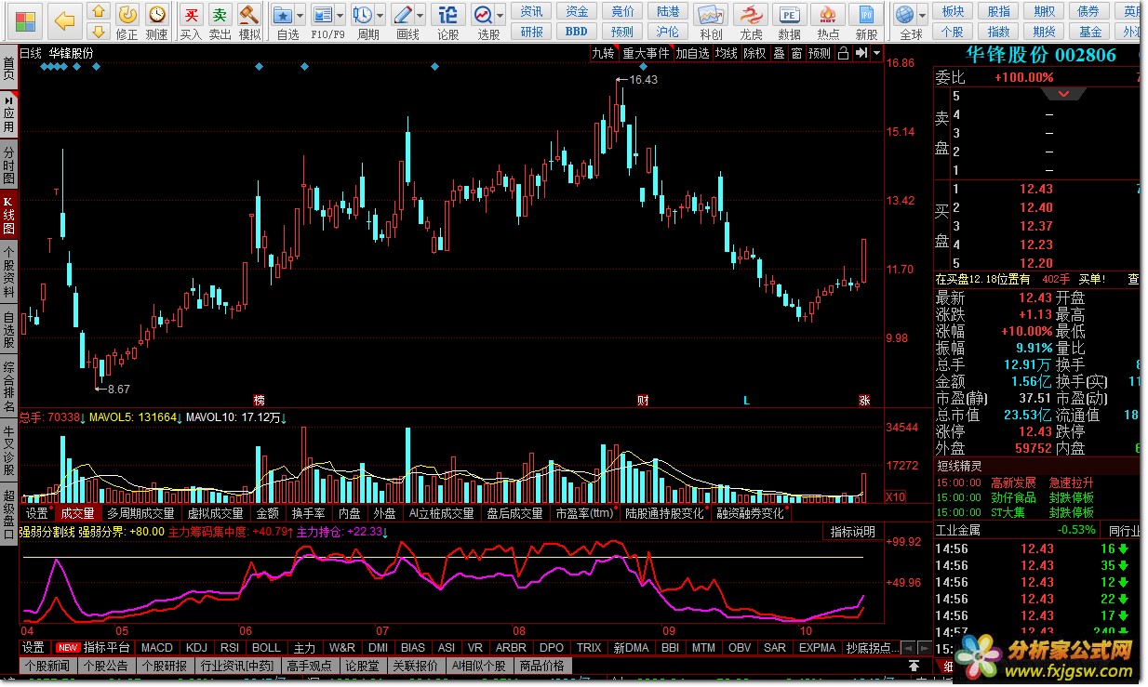Toggle 除权 ex-rights adjustment
Image resolution: width=1148 pixels, height=687 pixels.
coord(755,54)
